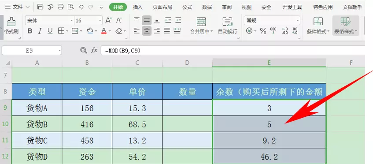Screen dimensions: 373x164
Task: Switch to the 视图 tab
Action: click(x=247, y=7)
